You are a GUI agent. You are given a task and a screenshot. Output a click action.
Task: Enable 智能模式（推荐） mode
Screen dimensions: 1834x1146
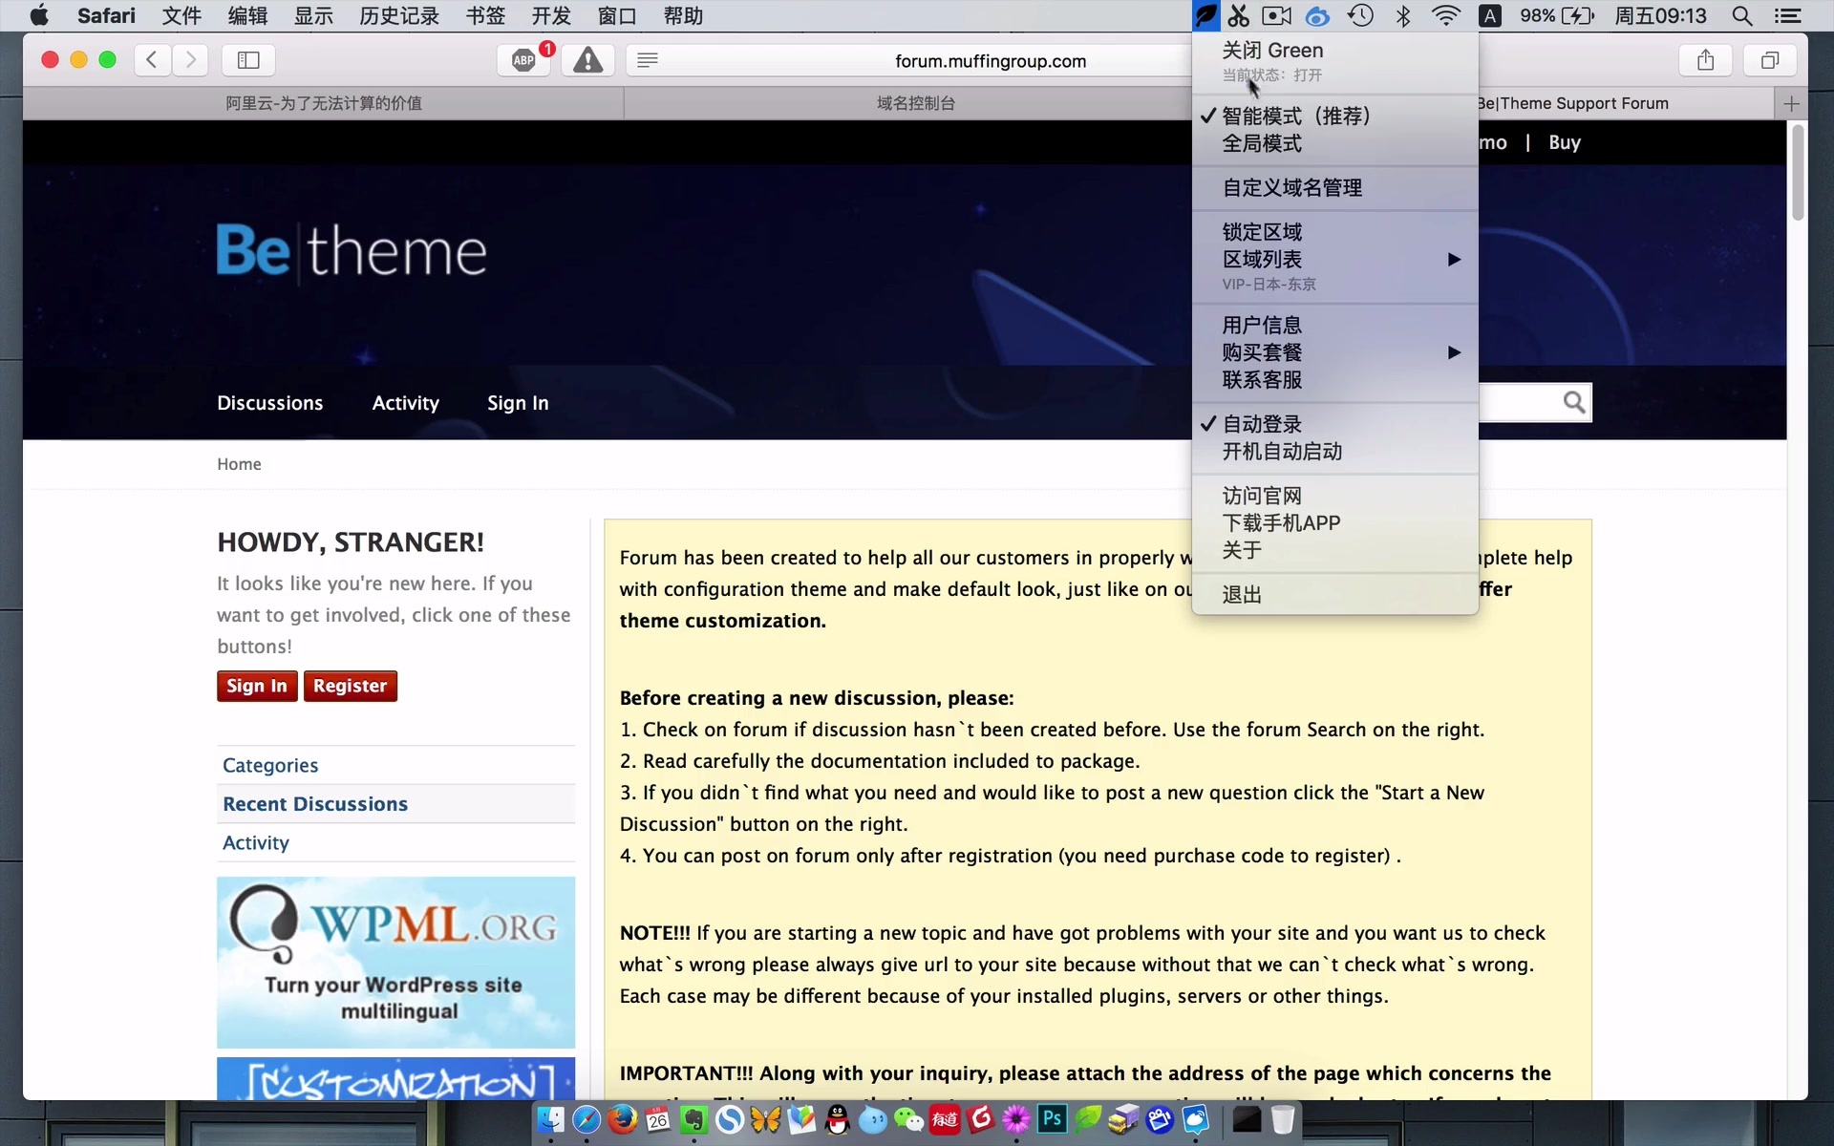point(1334,116)
